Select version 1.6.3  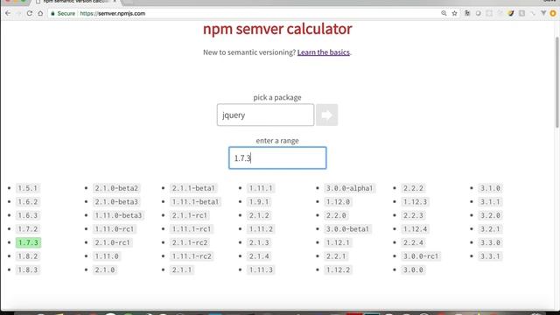(28, 215)
